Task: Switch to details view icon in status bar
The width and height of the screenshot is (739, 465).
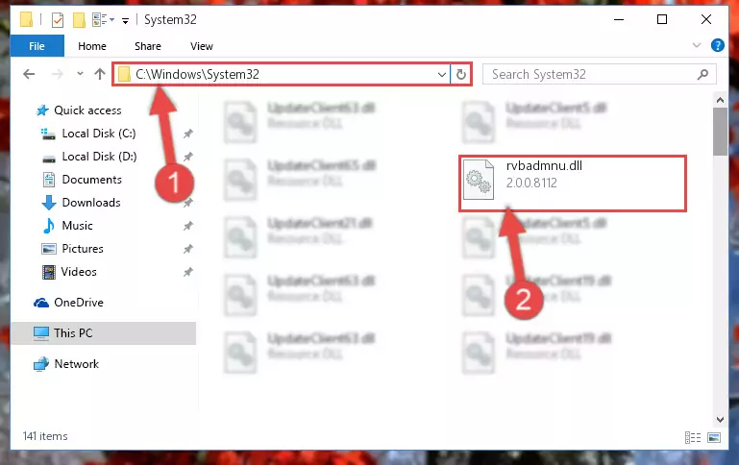Action: point(692,437)
